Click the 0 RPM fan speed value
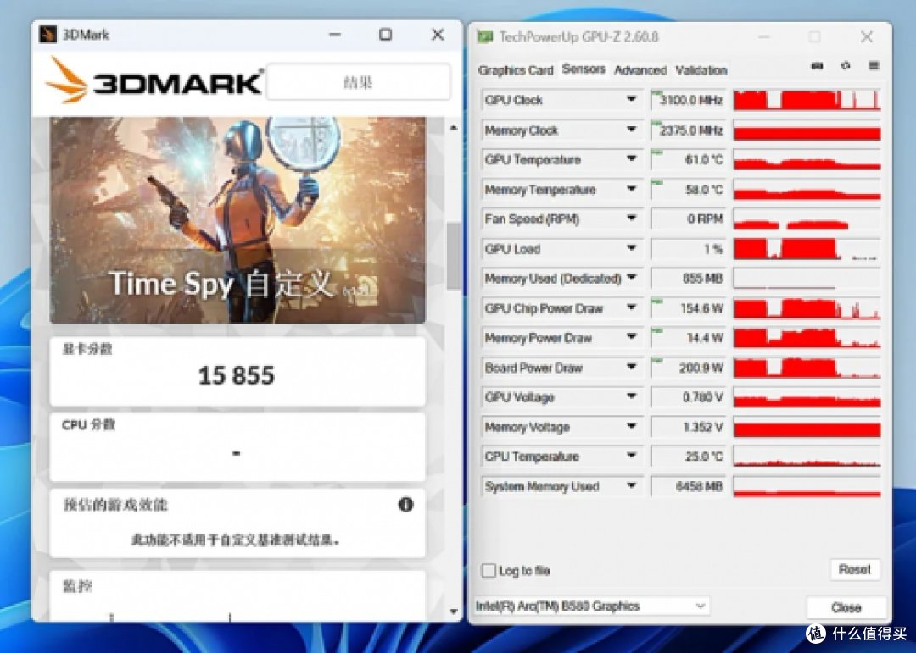This screenshot has height=653, width=916. point(705,219)
